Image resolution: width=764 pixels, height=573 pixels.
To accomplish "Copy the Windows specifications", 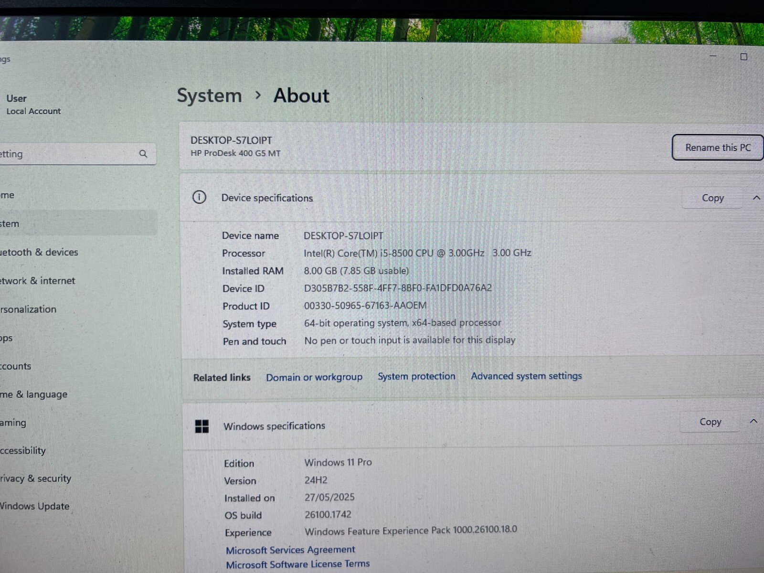I will (x=710, y=422).
